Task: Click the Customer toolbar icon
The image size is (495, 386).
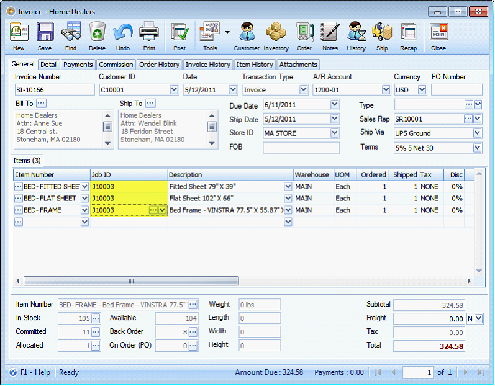Action: pyautogui.click(x=247, y=32)
